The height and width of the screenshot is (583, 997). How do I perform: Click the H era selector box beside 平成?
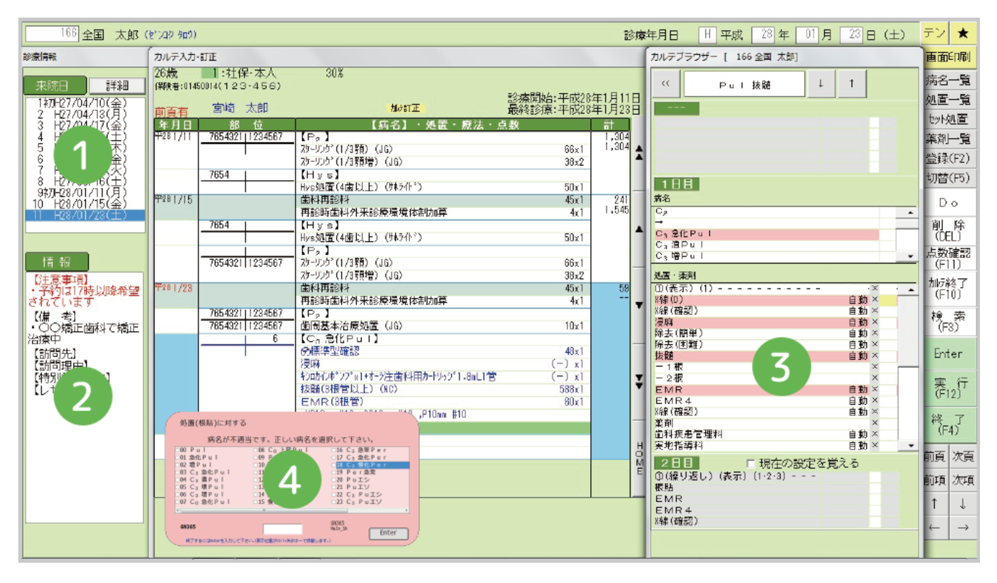pyautogui.click(x=707, y=34)
